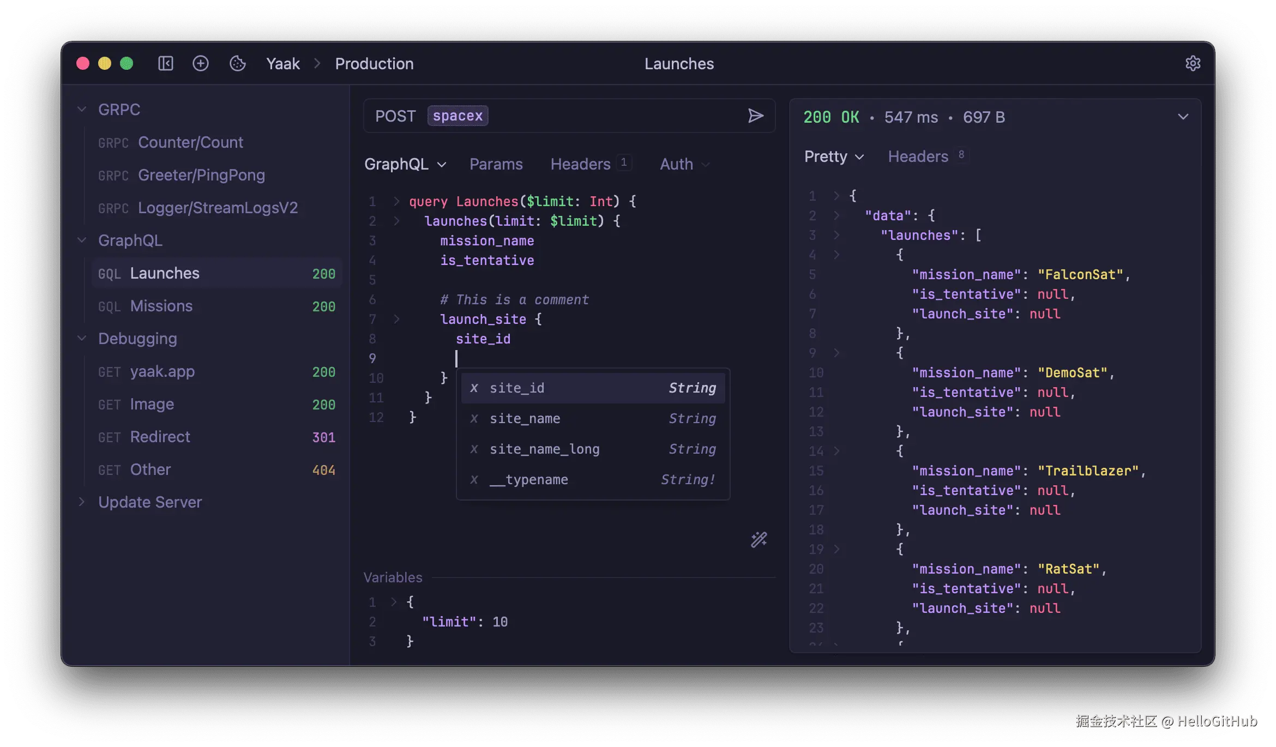
Task: Collapse the GRPC folder
Action: tap(82, 109)
